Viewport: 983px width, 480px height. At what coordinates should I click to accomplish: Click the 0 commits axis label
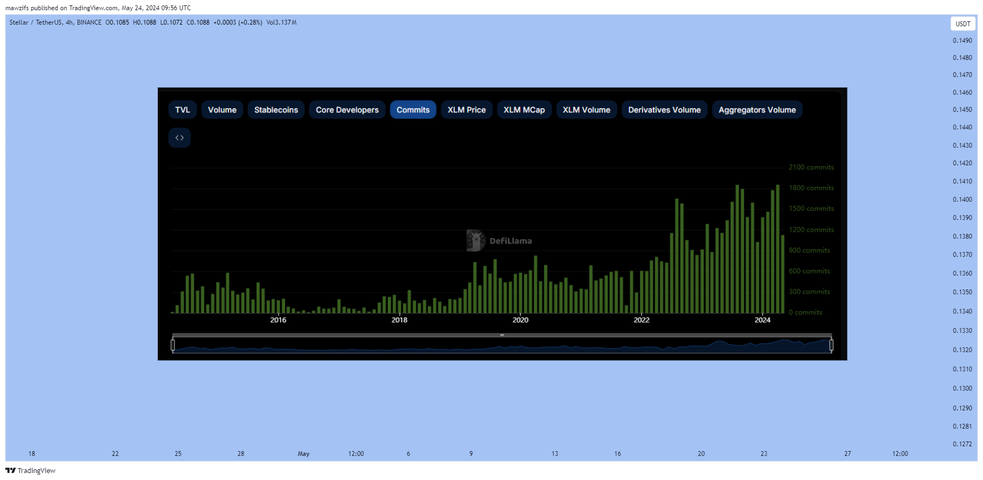coord(805,313)
